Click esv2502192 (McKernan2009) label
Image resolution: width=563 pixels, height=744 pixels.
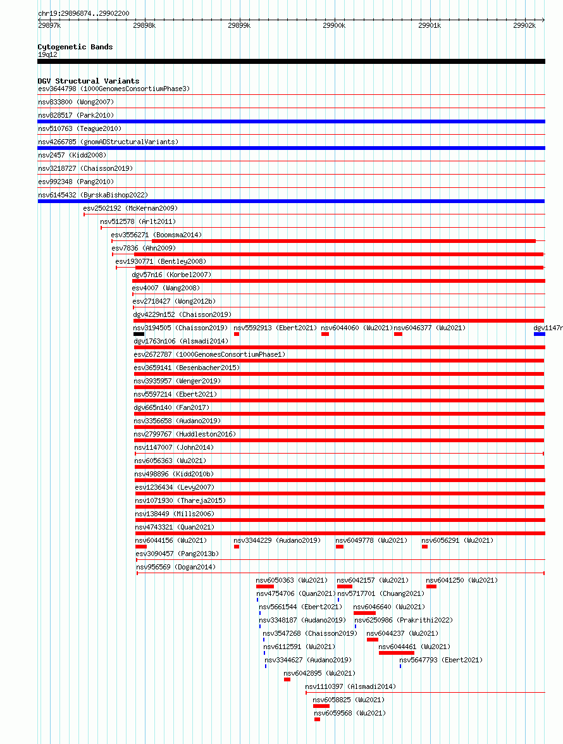pyautogui.click(x=130, y=208)
